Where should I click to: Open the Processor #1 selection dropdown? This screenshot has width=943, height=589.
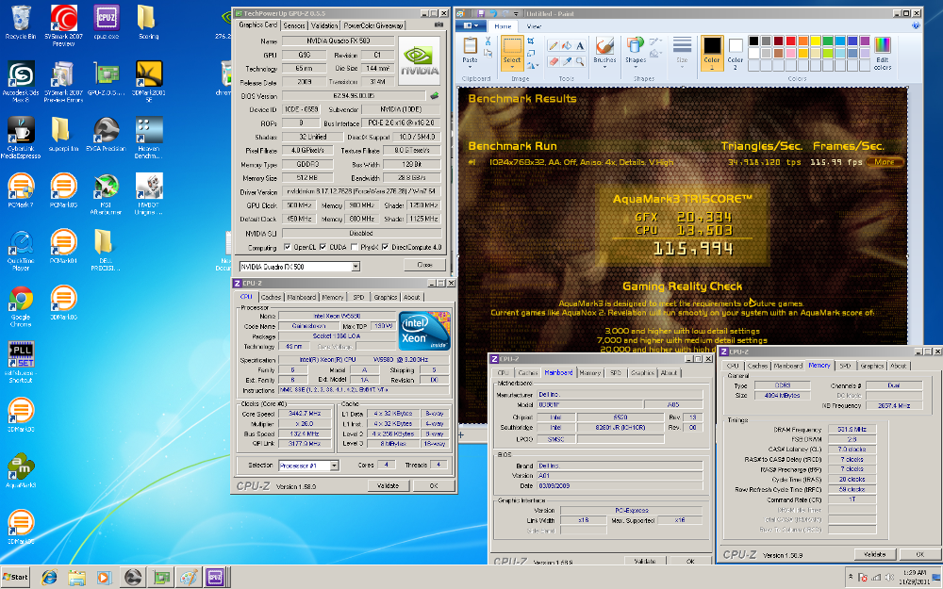[335, 466]
